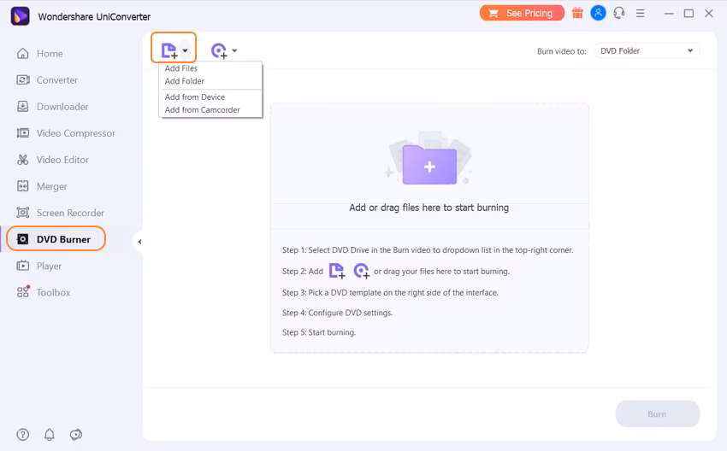This screenshot has width=727, height=451.
Task: Click the Video Compressor sidebar icon
Action: click(x=23, y=133)
